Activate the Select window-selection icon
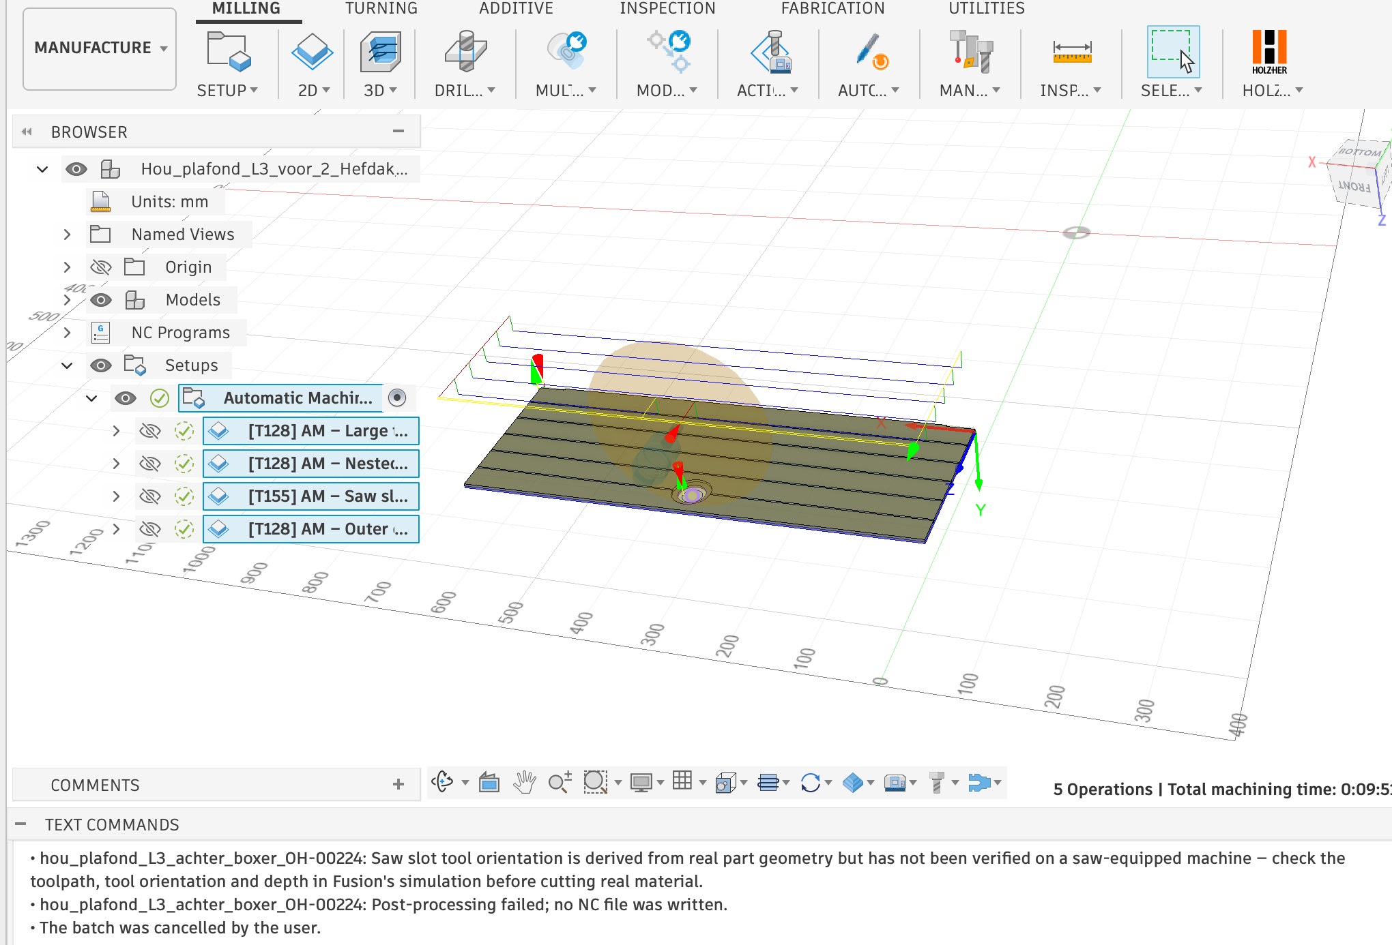The width and height of the screenshot is (1392, 945). pyautogui.click(x=1173, y=52)
